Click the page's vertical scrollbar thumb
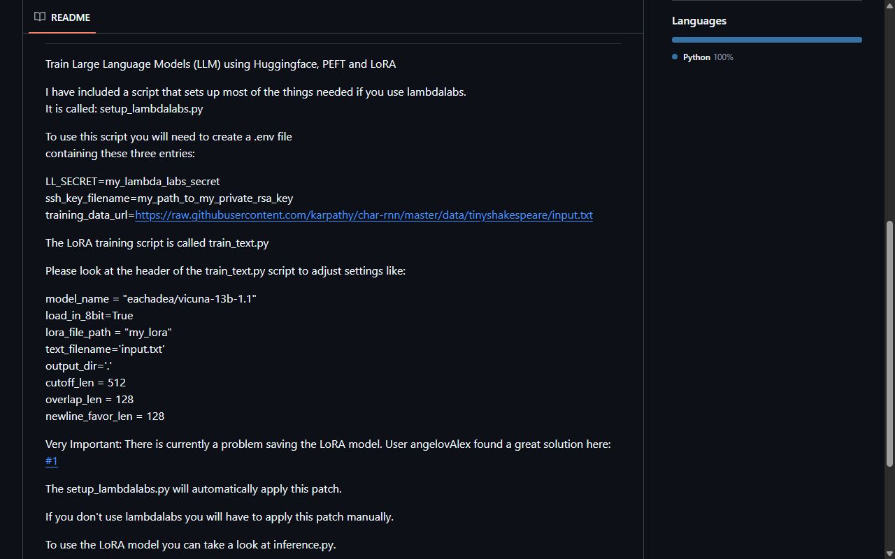This screenshot has width=895, height=559. click(889, 344)
